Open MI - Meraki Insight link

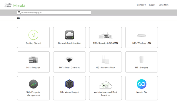[x=69, y=92]
